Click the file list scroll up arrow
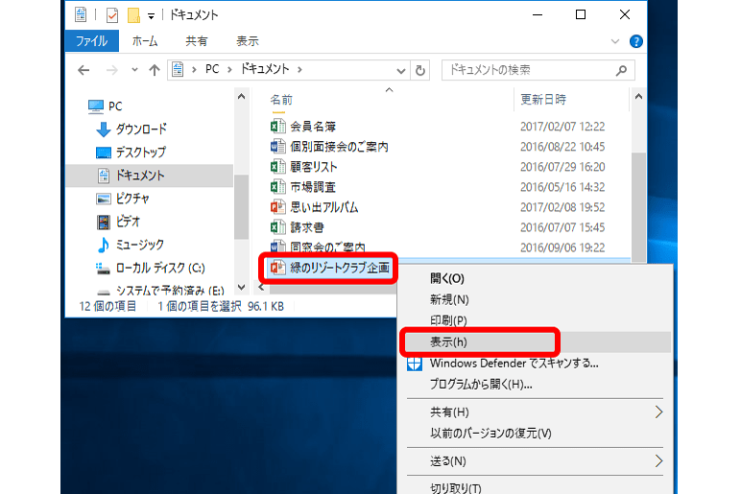This screenshot has height=494, width=741. click(638, 96)
